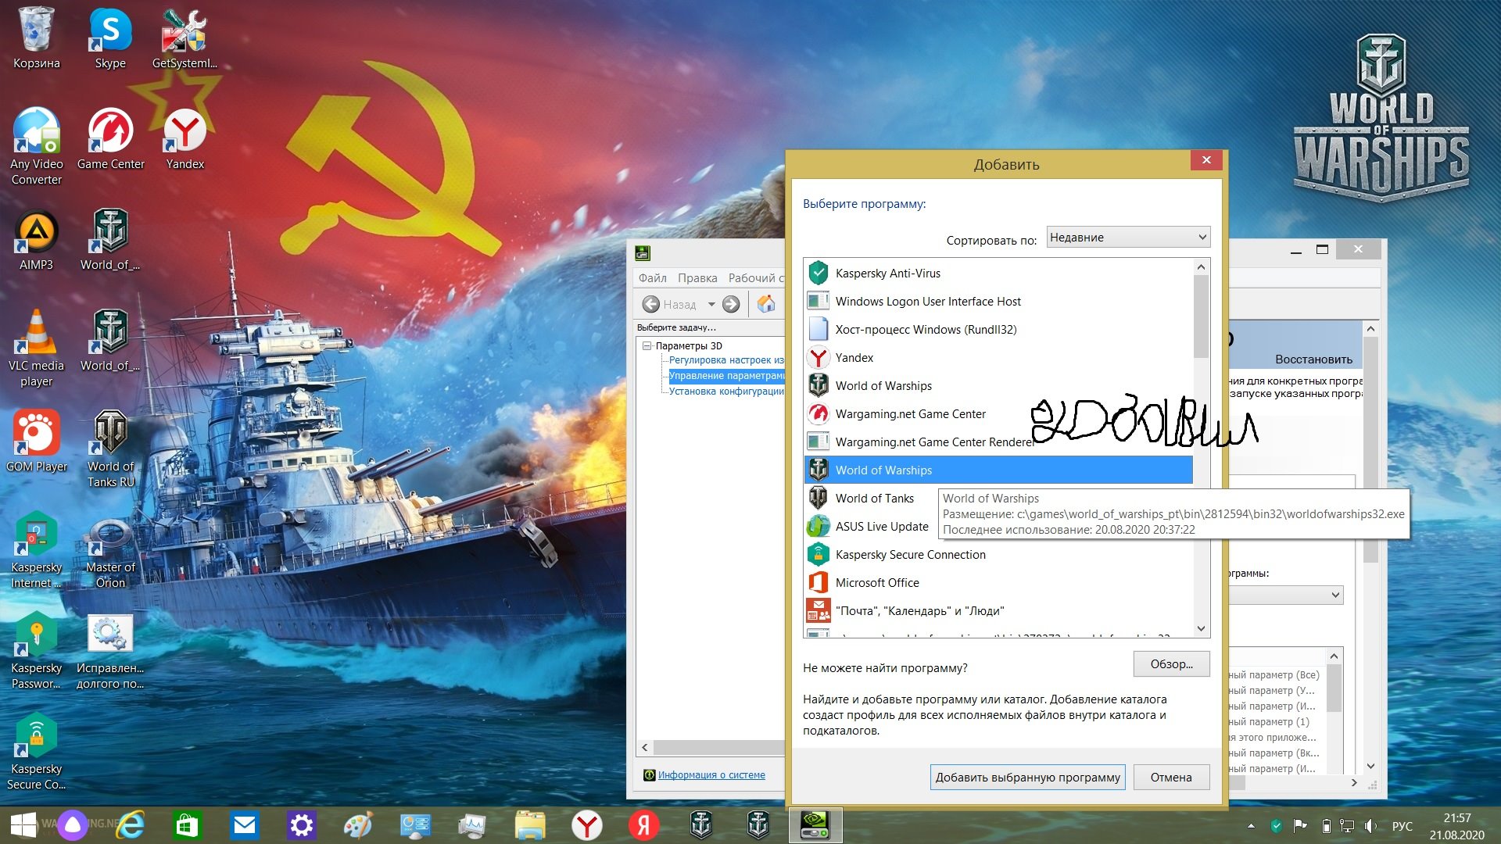Select the Почта, Календарь и Люди icon

pyautogui.click(x=818, y=610)
